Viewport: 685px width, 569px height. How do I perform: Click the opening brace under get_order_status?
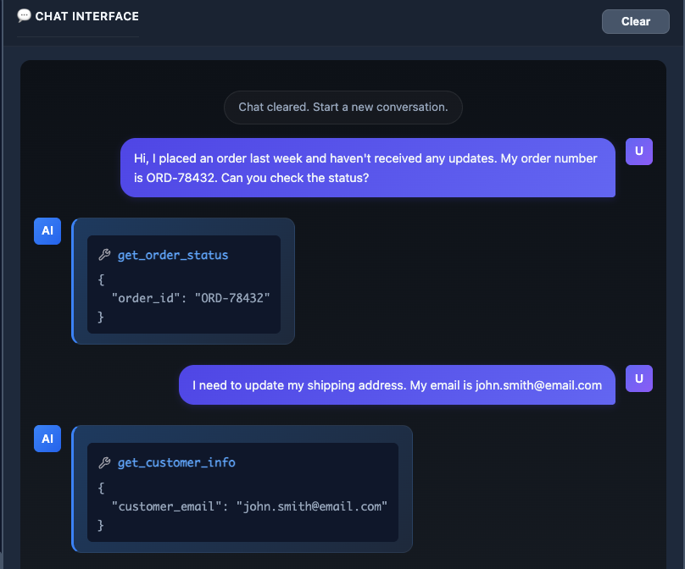click(101, 277)
